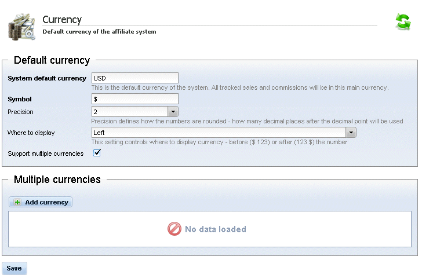The height and width of the screenshot is (278, 422).
Task: Click the Multiple currencies section heading
Action: (x=57, y=180)
